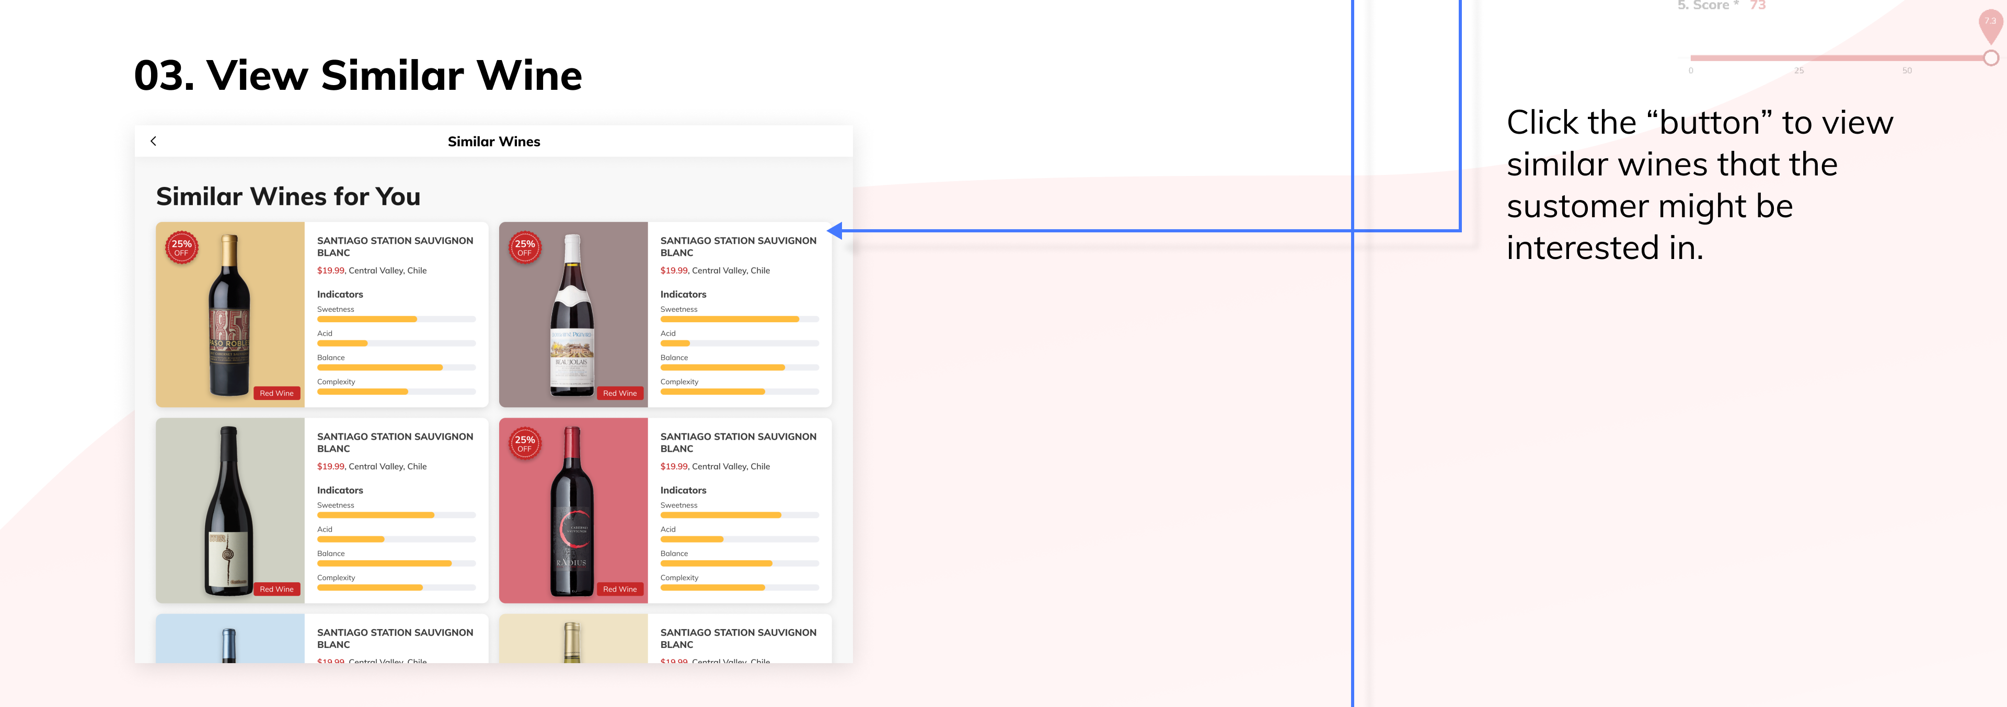Click the Score slider handle
The image size is (2007, 707).
1991,57
